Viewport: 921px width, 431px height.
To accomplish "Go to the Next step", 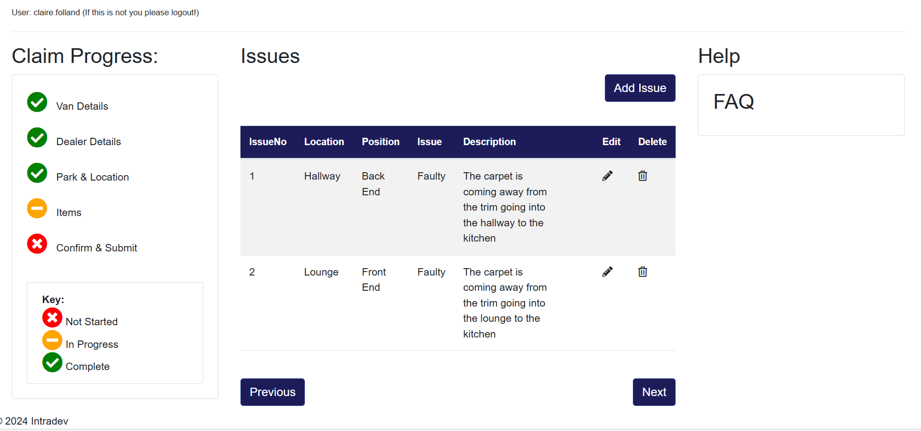I will pos(654,392).
